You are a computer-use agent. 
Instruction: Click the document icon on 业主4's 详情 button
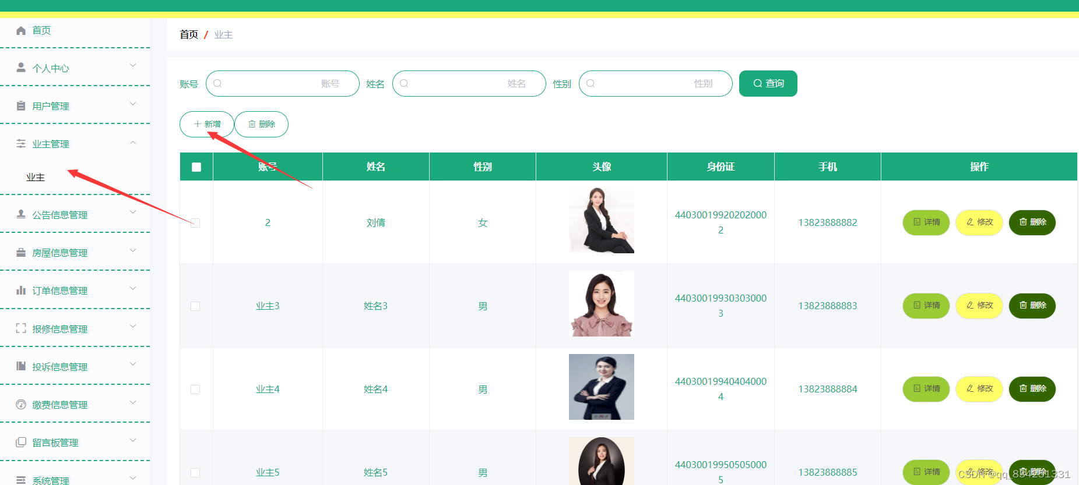[917, 388]
